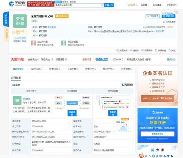This screenshot has height=158, width=183.
Task: Click the Sogou soft keyboard icon
Action: click(x=161, y=156)
